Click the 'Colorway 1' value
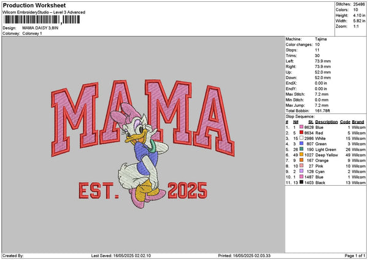This screenshot has width=368, height=260. [32, 34]
